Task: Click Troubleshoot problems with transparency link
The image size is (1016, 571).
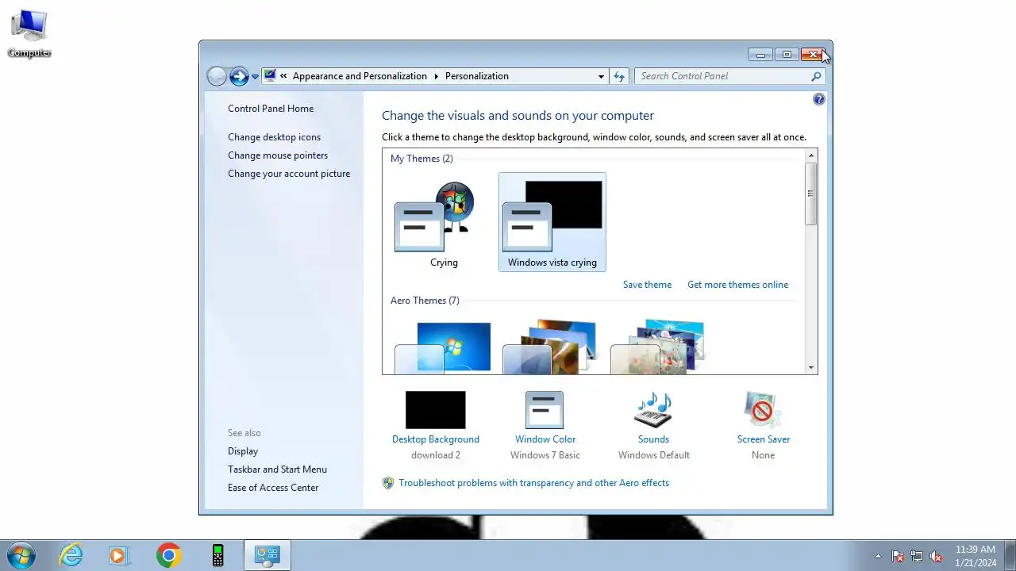Action: pos(533,483)
